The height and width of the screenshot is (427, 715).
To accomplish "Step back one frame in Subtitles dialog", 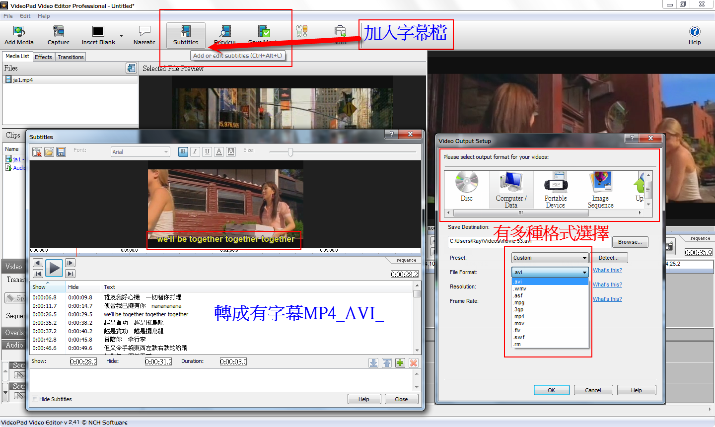I will pyautogui.click(x=38, y=263).
